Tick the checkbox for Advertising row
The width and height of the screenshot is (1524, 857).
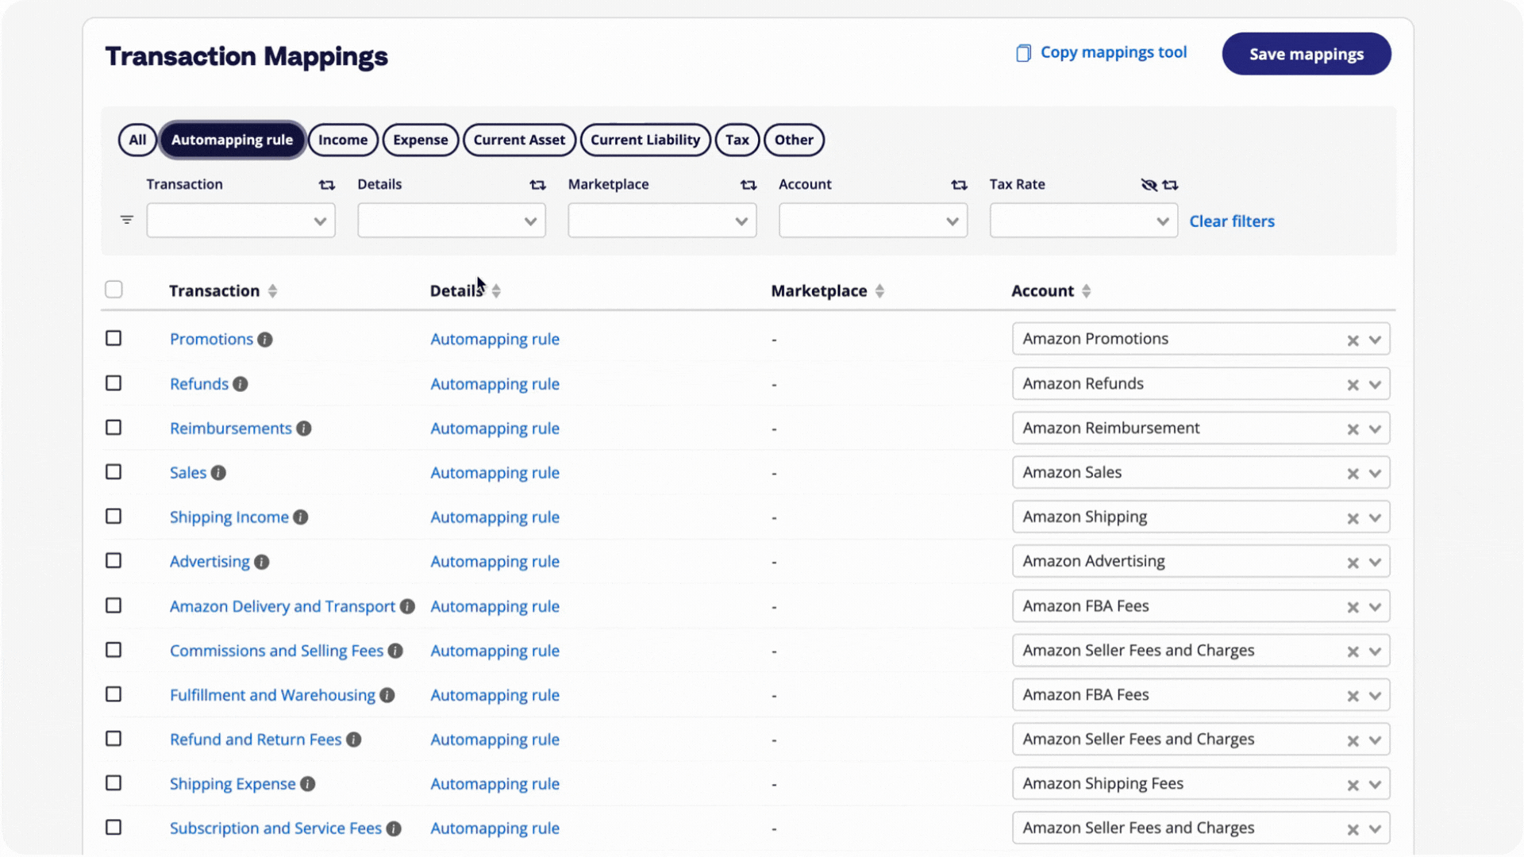114,560
